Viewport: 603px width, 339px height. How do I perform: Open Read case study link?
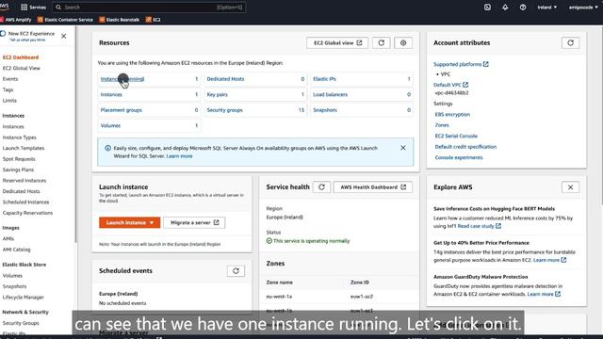pyautogui.click(x=480, y=226)
